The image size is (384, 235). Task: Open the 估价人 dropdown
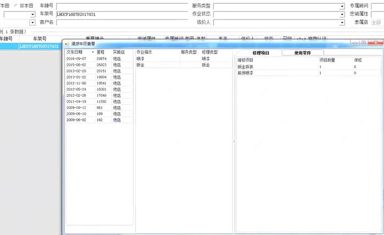(342, 22)
